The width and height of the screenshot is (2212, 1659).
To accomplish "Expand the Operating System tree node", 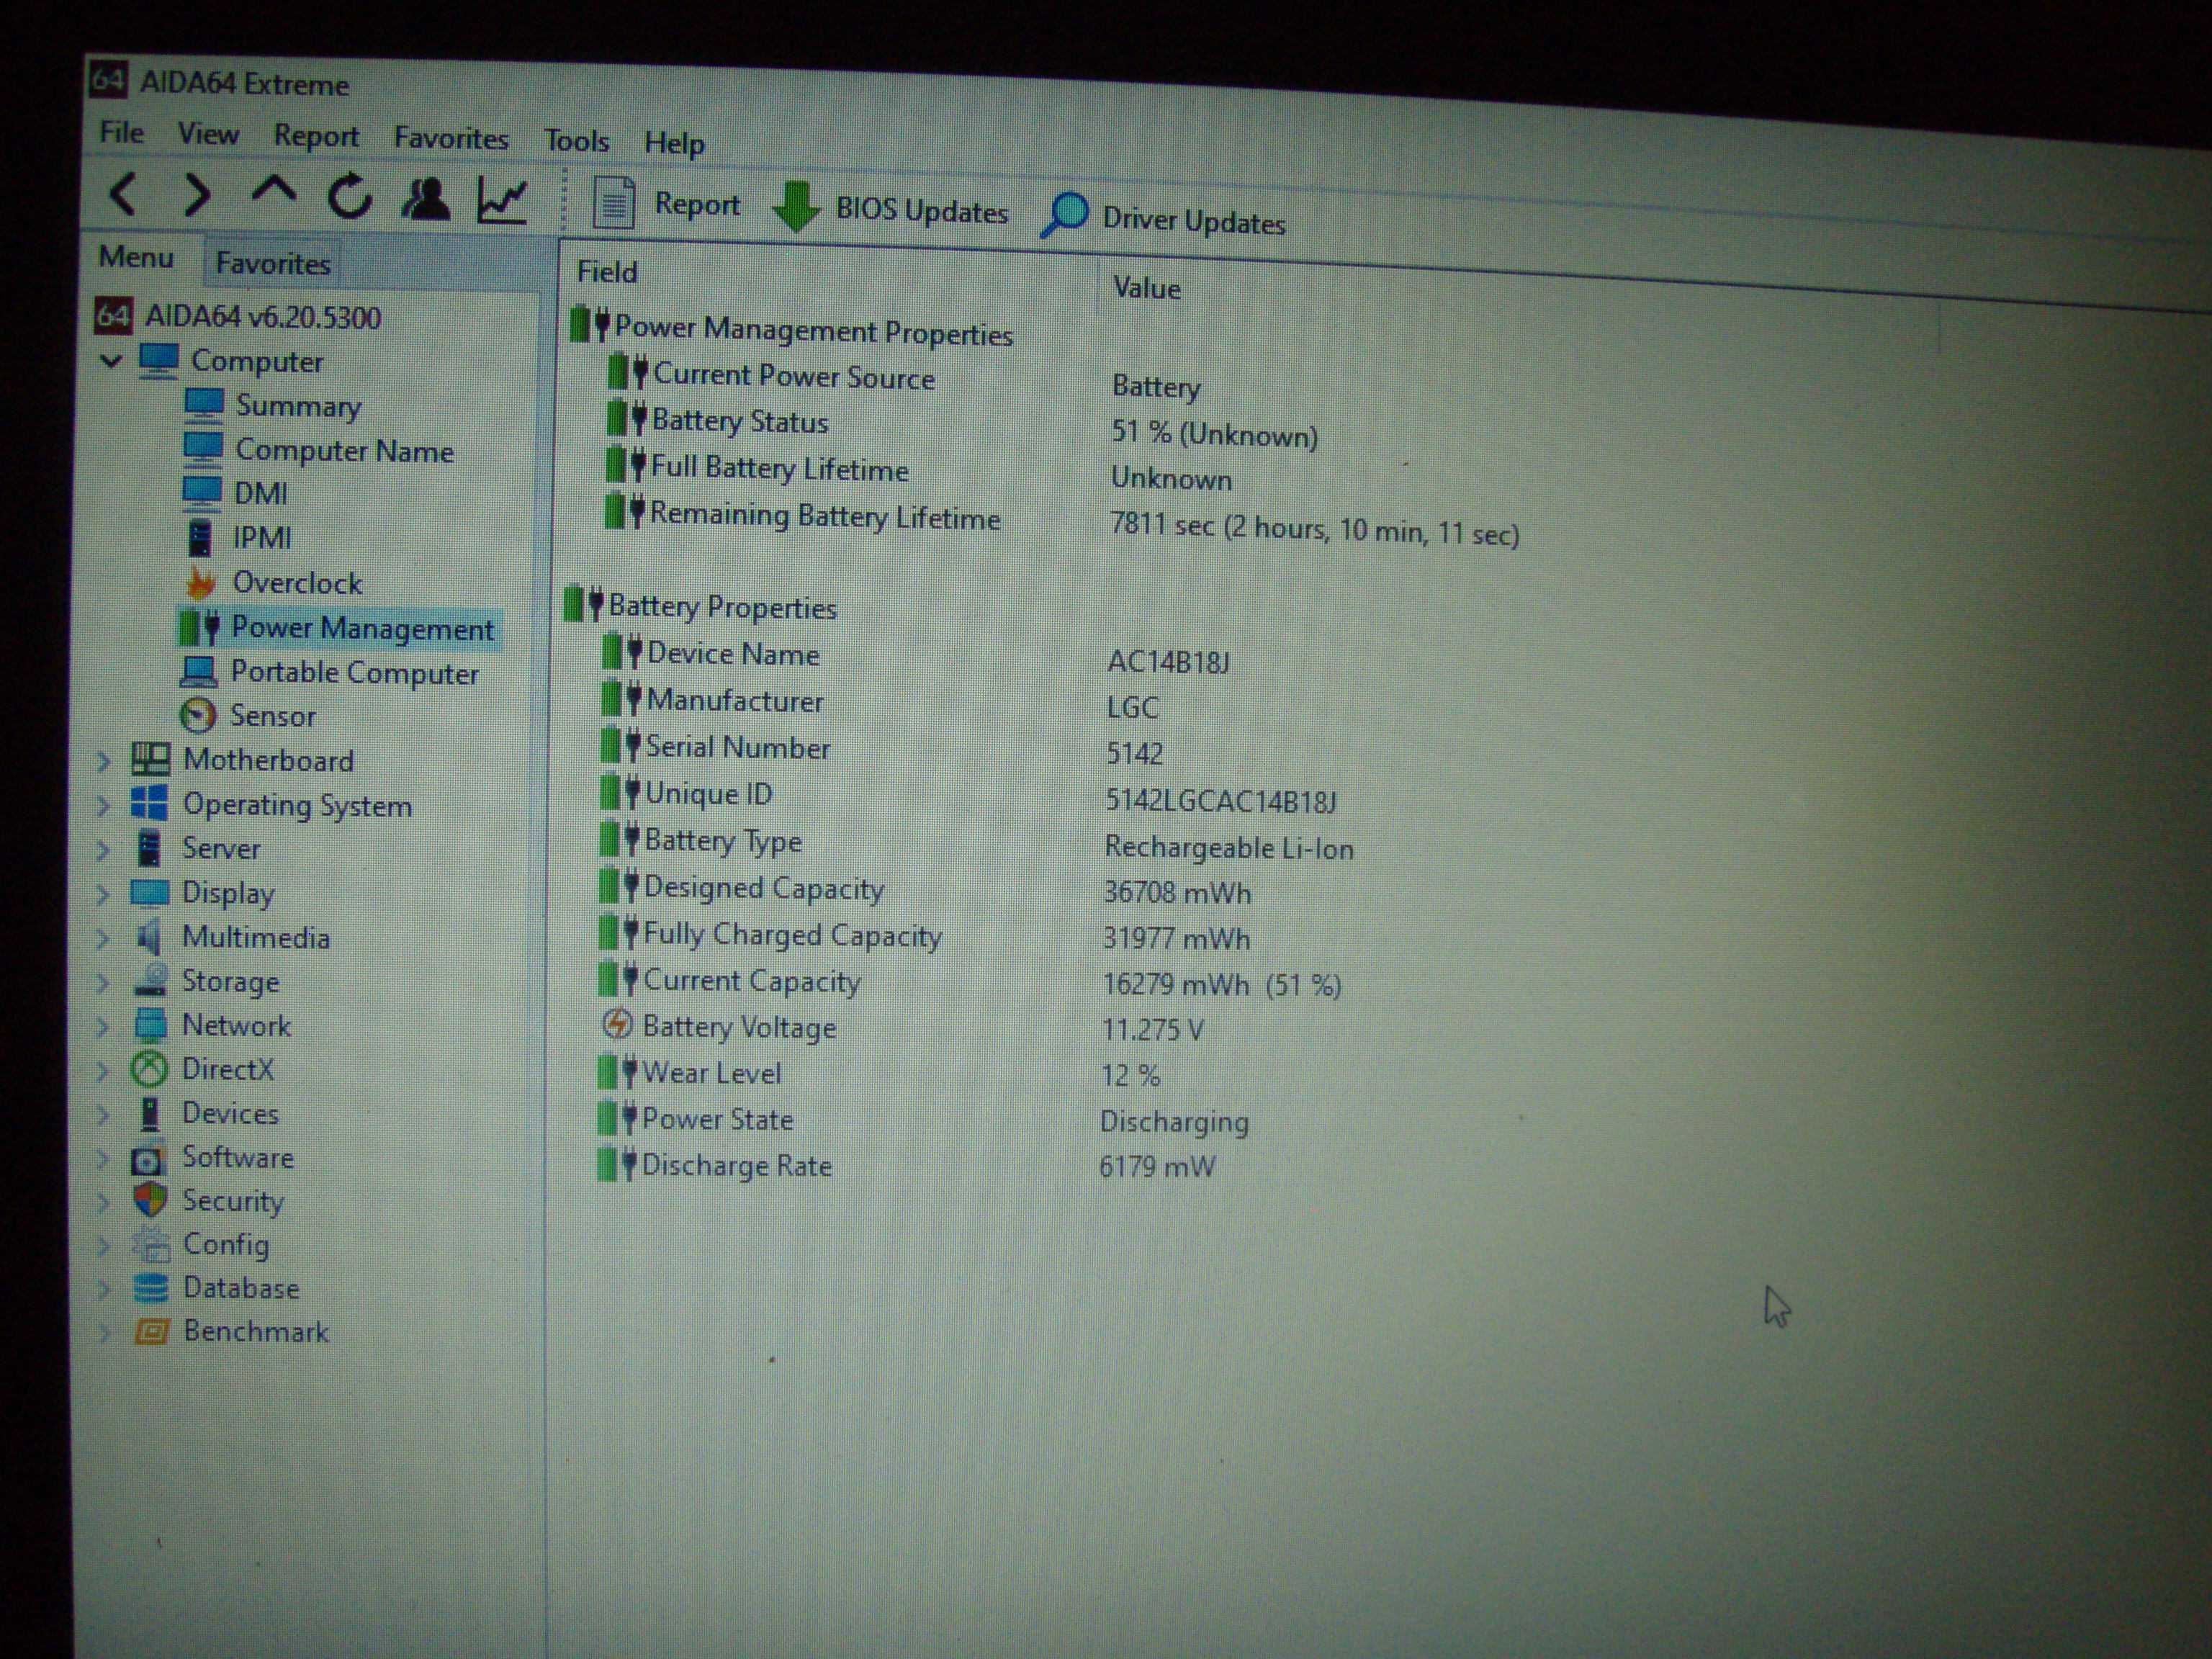I will (x=103, y=806).
